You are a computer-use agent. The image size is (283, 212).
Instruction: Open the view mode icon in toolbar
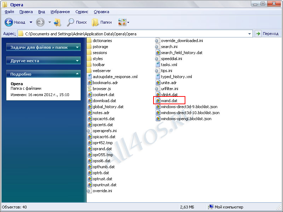122,22
